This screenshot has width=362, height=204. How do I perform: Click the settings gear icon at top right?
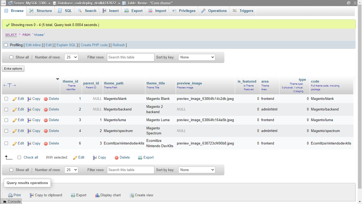point(349,3)
